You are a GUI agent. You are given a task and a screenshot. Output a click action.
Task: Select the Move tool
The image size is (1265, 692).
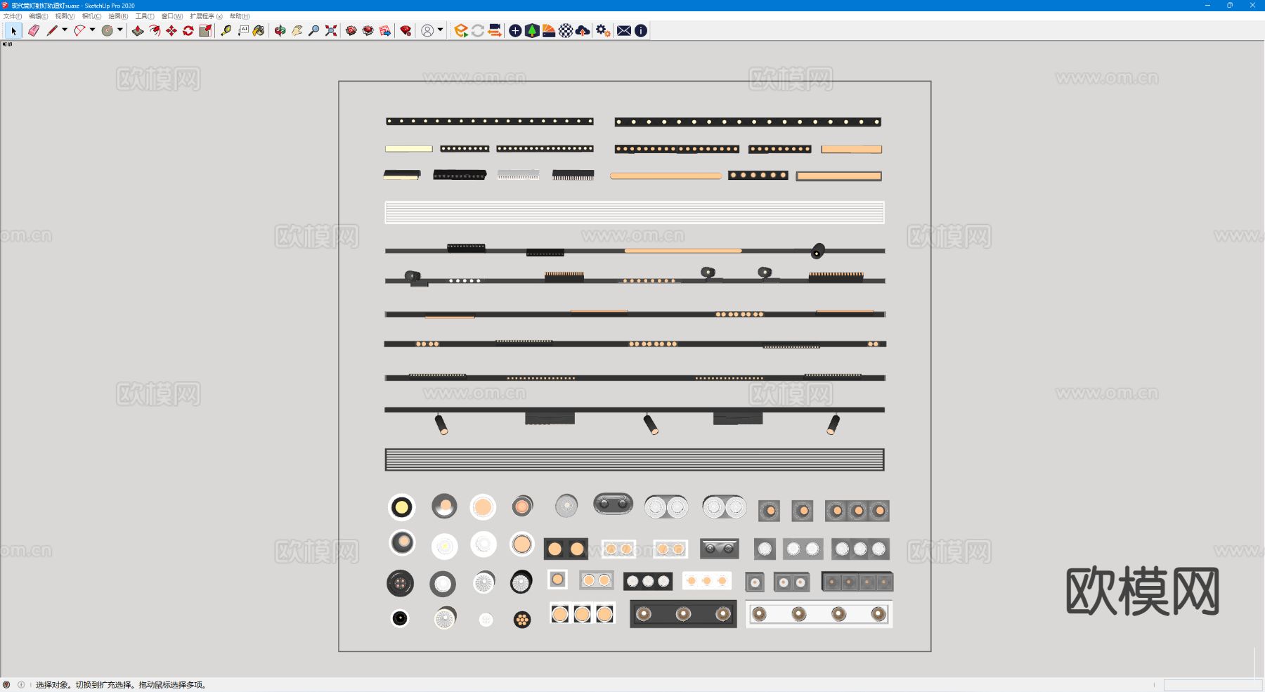[171, 31]
